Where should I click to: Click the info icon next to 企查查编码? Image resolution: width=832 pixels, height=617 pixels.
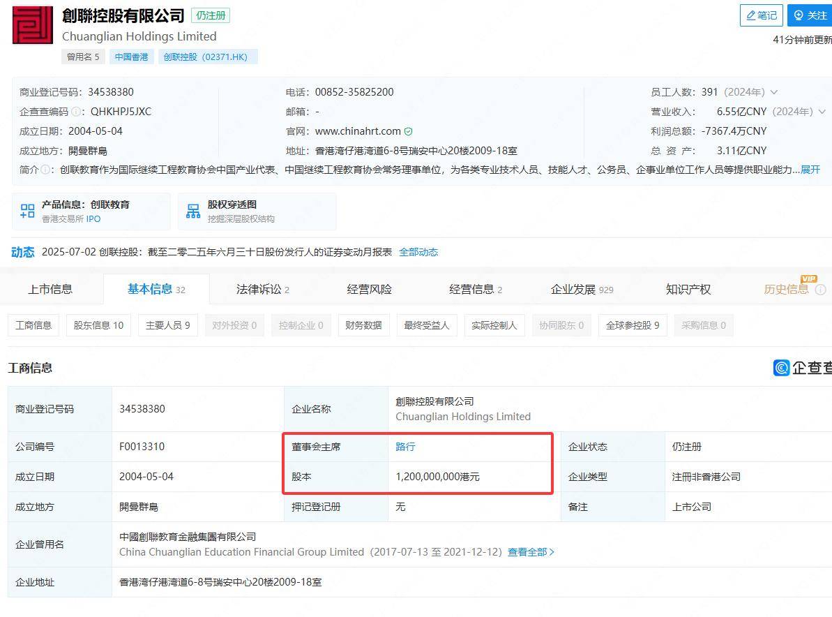pyautogui.click(x=76, y=112)
